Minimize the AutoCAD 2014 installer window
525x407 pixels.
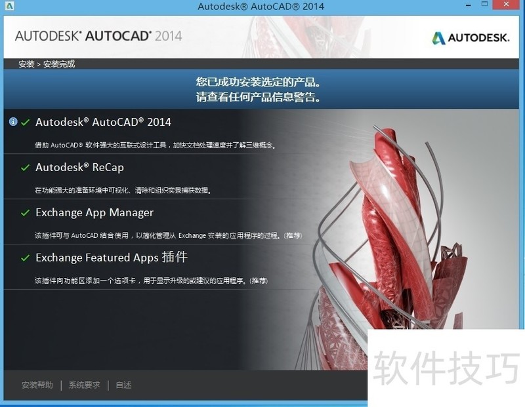(x=469, y=5)
